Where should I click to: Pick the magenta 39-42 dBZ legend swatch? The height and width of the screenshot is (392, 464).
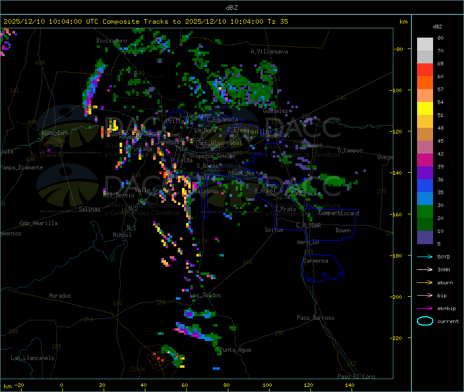425,160
